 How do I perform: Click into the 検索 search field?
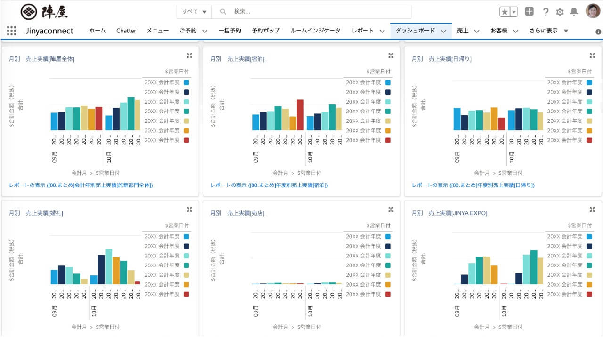point(316,12)
